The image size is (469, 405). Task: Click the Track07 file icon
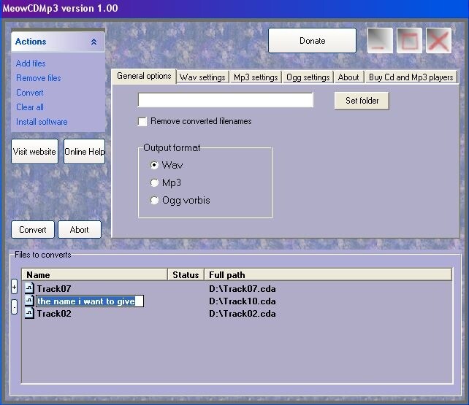[29, 288]
